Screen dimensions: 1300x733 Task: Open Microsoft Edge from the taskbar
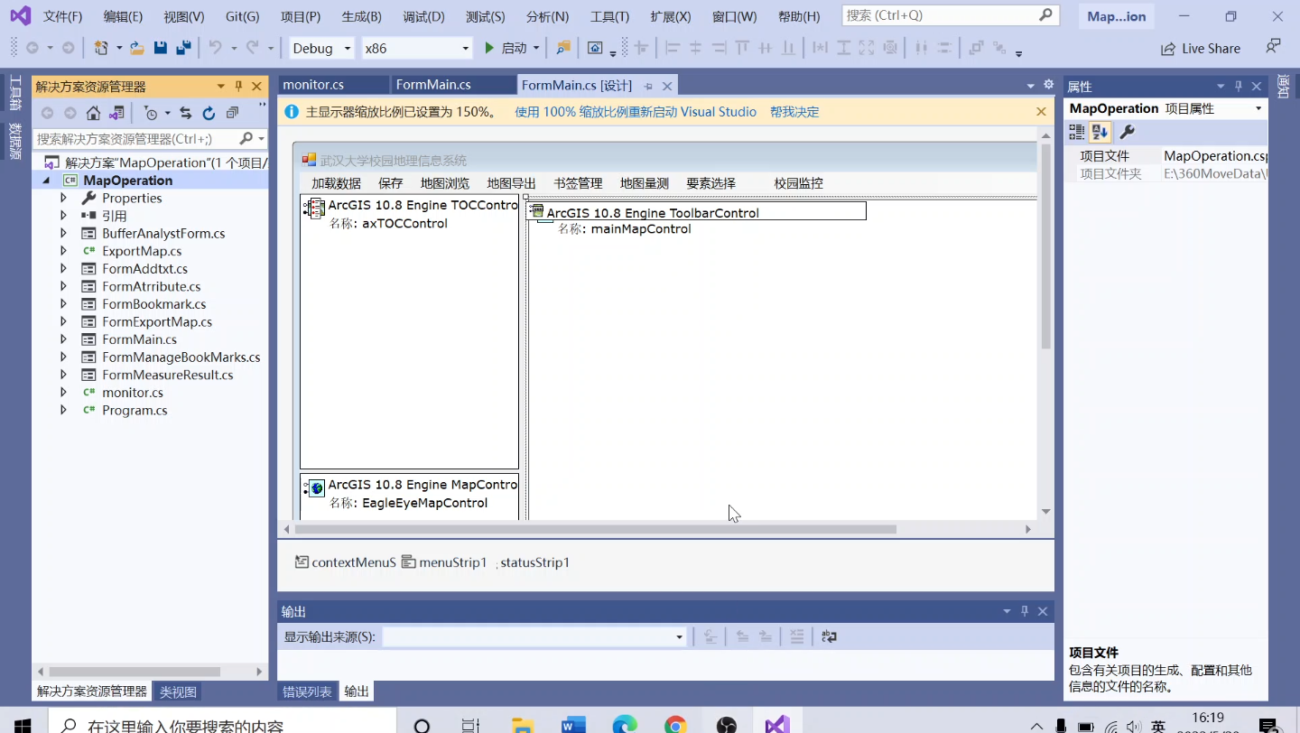pyautogui.click(x=625, y=725)
